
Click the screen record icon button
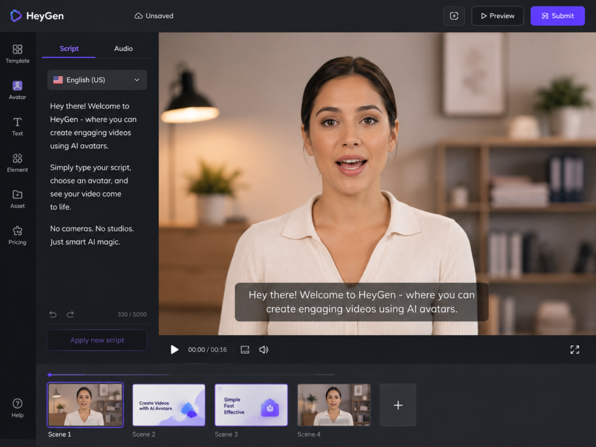(x=454, y=16)
